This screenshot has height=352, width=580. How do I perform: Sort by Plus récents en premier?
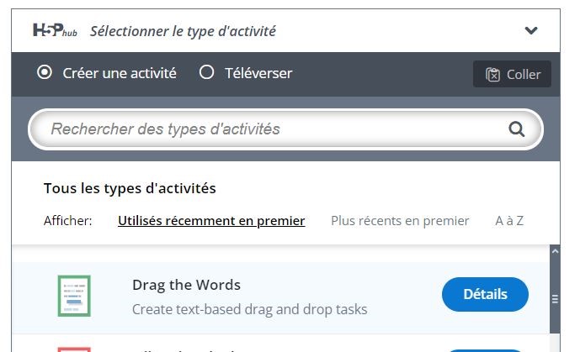[x=400, y=221]
